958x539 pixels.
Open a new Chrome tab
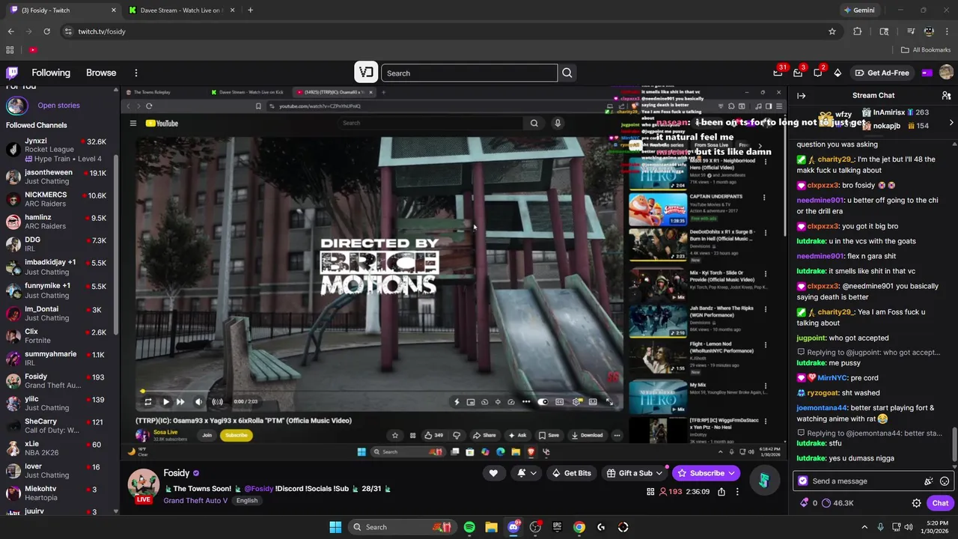(x=250, y=10)
